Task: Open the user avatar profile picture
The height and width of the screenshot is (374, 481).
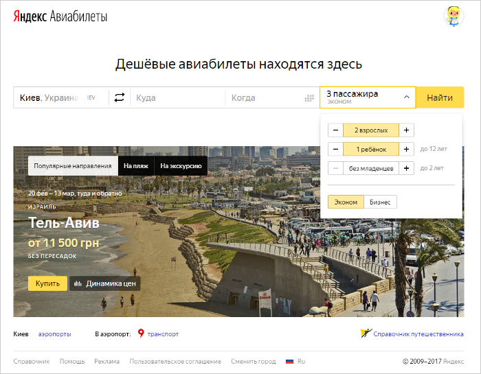Action: (454, 16)
